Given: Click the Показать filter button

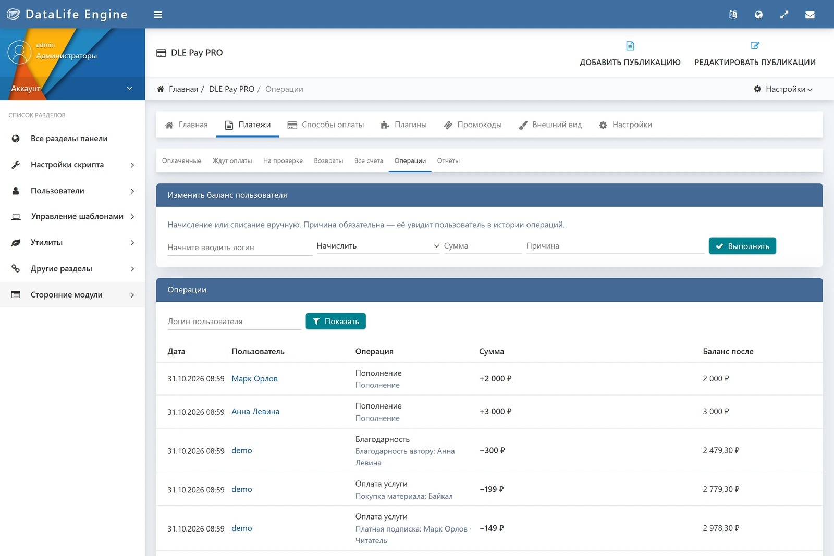Looking at the screenshot, I should click(336, 322).
